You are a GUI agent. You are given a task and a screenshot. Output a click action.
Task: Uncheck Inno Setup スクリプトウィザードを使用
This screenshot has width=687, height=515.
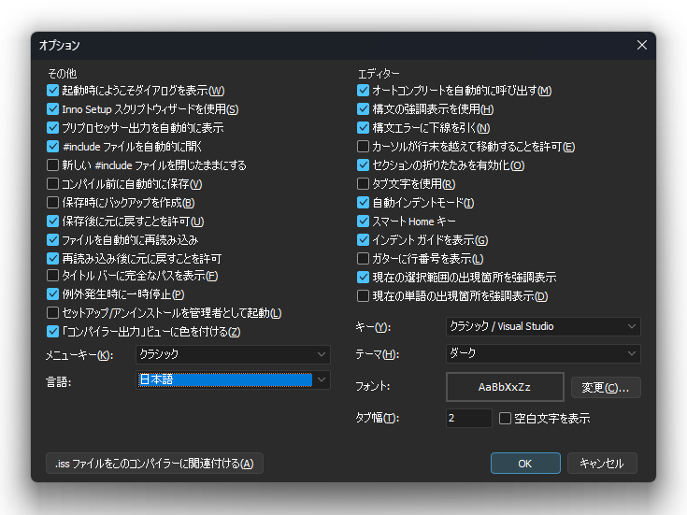pyautogui.click(x=52, y=108)
